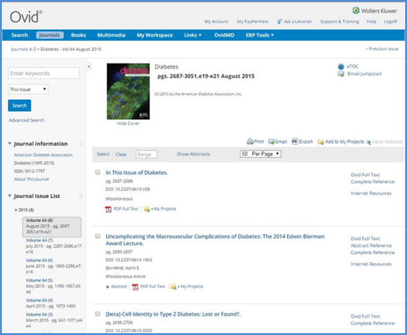Tick checkbox for Uncomplicating the Macrovascular Complications
This screenshot has width=407, height=335.
tap(97, 236)
